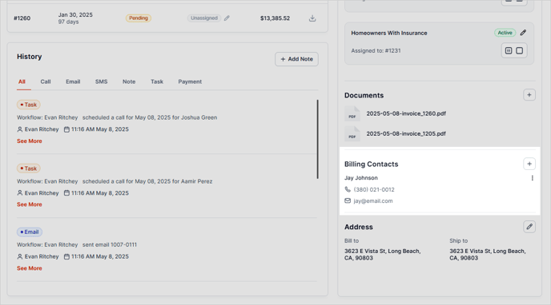Switch to the Note tab
Screen dimensions: 551x305
tap(129, 81)
